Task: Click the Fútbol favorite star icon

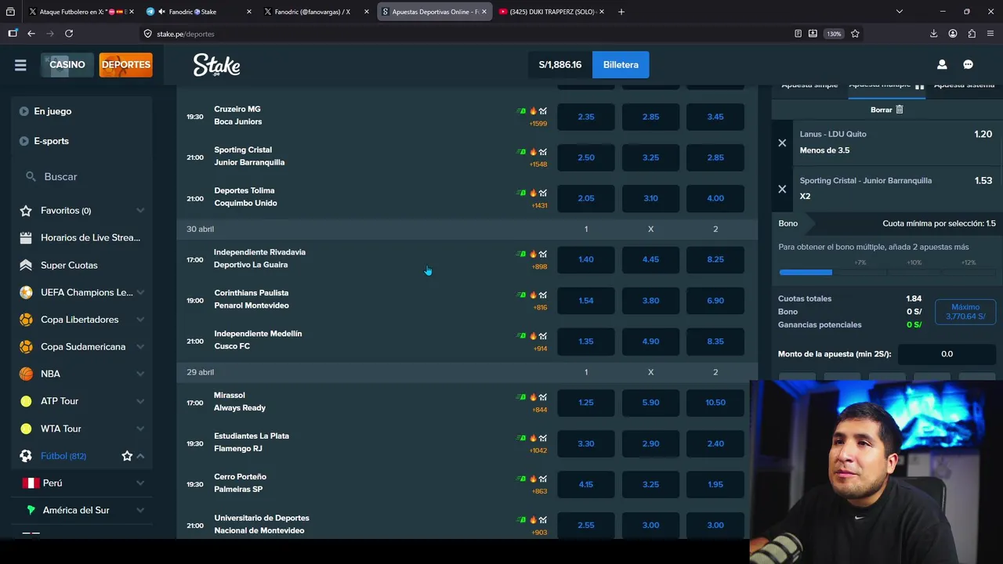Action: [127, 456]
